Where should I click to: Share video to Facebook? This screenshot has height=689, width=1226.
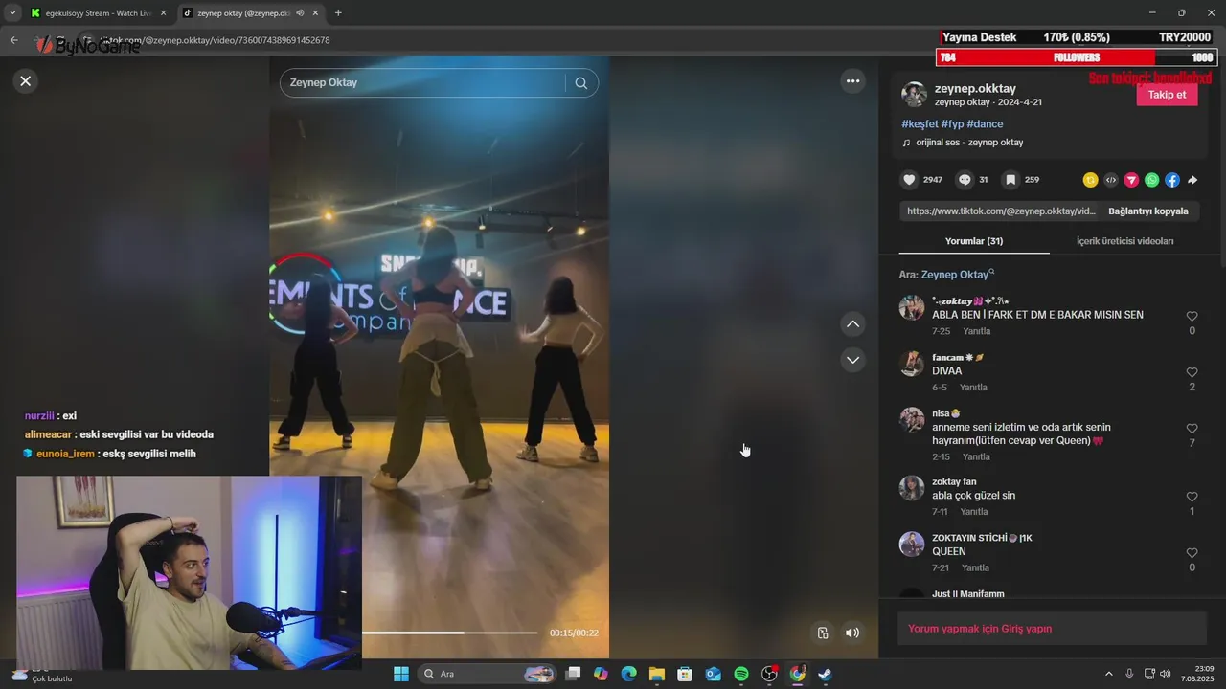coord(1172,180)
